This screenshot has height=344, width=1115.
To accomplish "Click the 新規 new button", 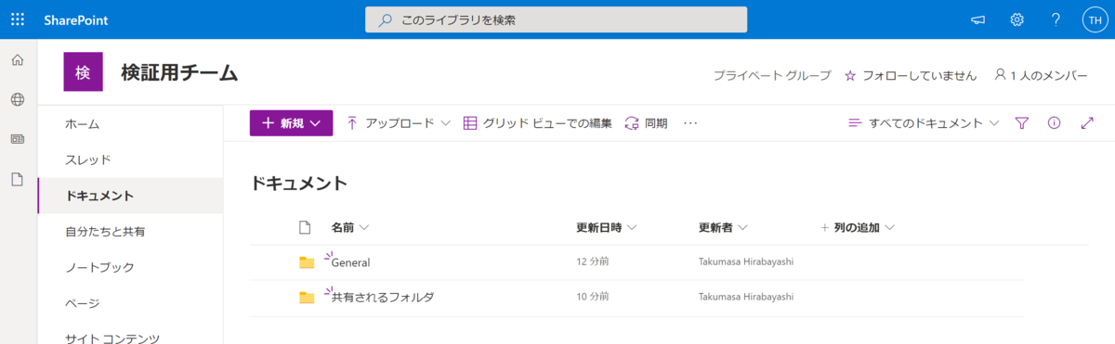I will [x=291, y=122].
